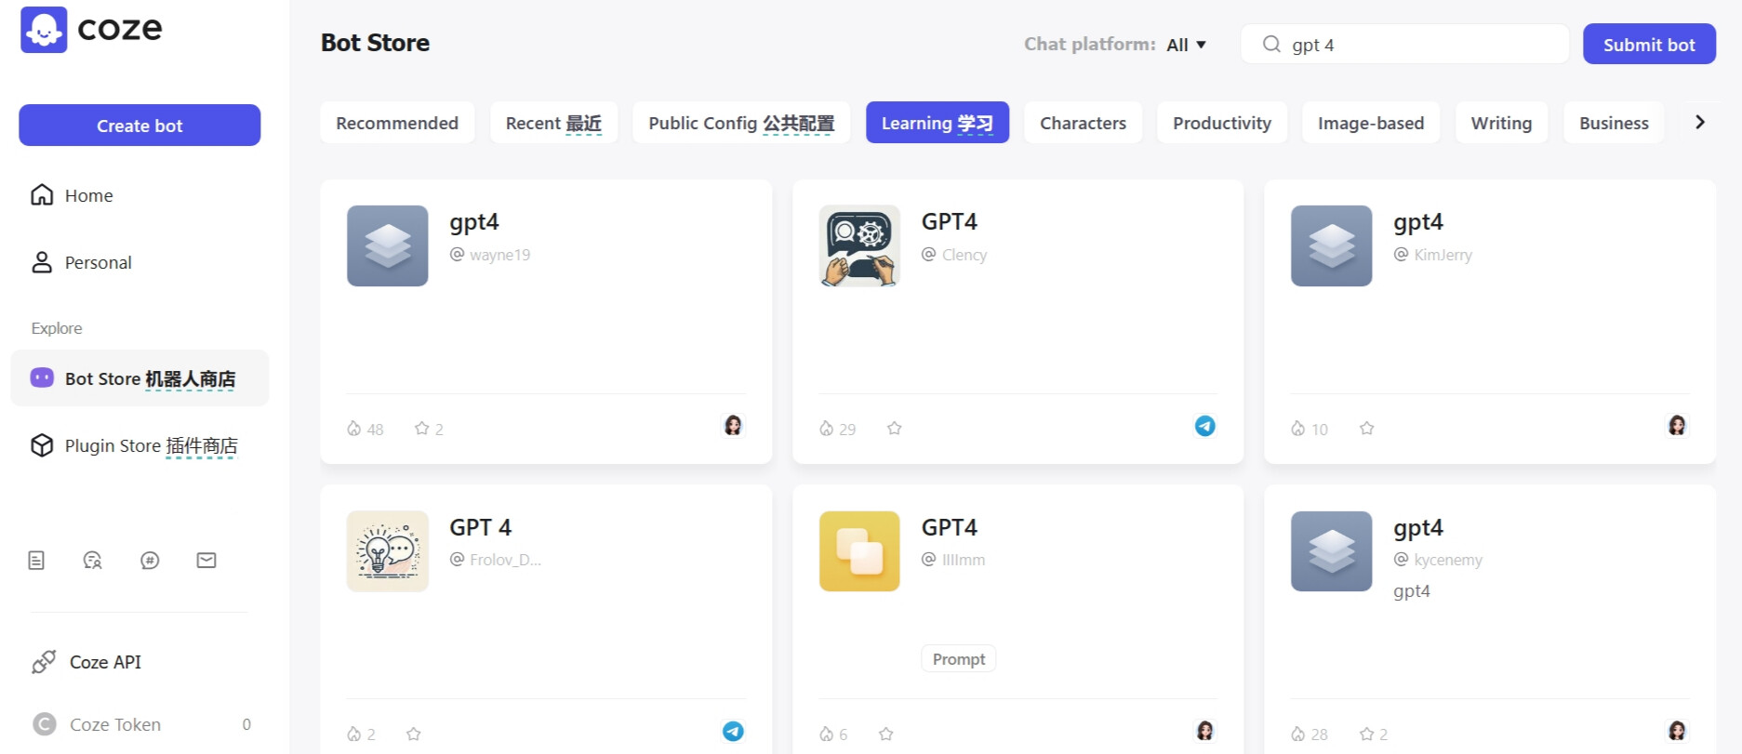This screenshot has height=754, width=1742.
Task: Click Telegram icon on Frolov_D's GPT 4 card
Action: [x=733, y=731]
